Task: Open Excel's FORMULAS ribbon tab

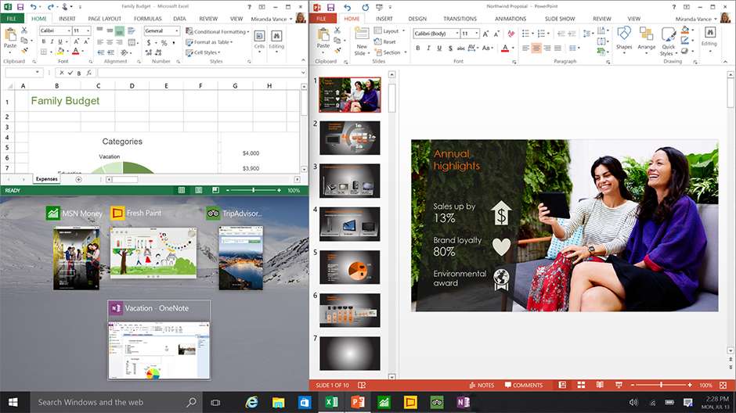Action: coord(148,19)
